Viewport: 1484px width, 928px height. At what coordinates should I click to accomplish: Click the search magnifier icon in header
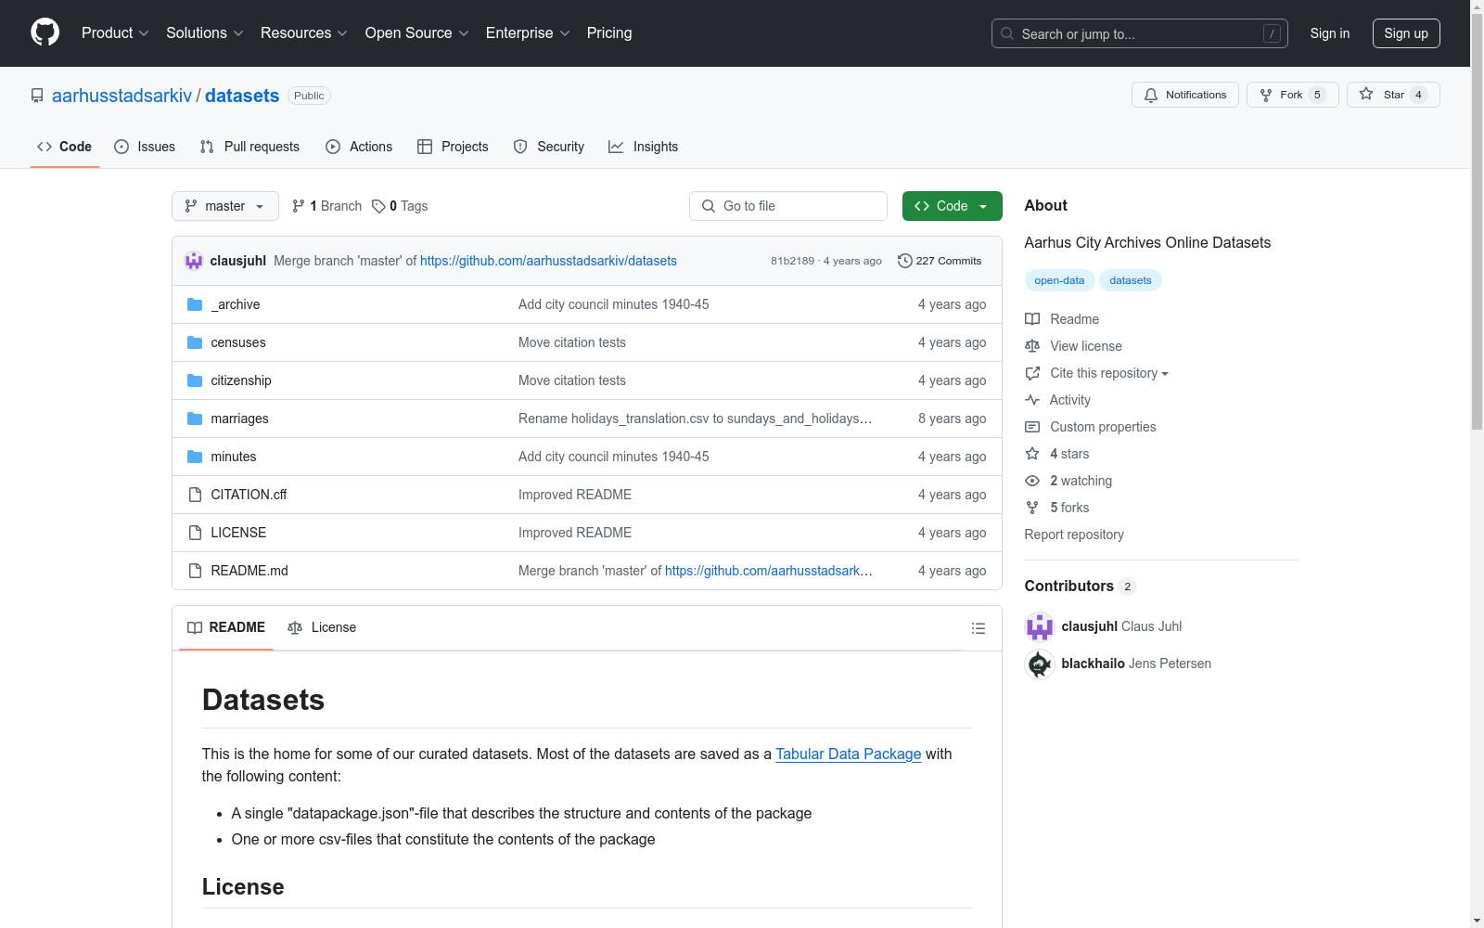point(1007,33)
